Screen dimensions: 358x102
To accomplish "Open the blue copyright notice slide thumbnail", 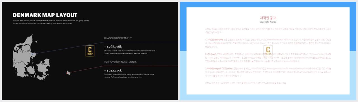I will (268, 51).
